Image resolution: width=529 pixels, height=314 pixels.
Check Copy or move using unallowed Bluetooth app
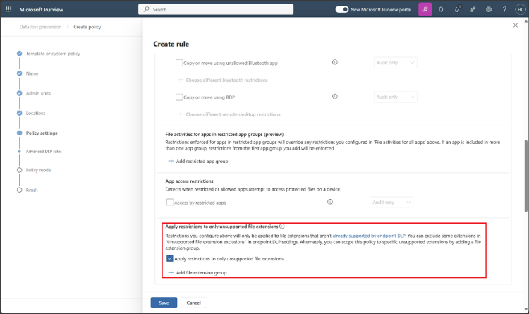tap(179, 63)
